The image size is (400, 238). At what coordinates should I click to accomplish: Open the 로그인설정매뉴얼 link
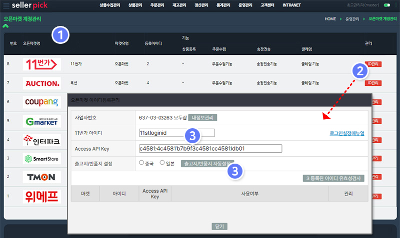point(346,133)
